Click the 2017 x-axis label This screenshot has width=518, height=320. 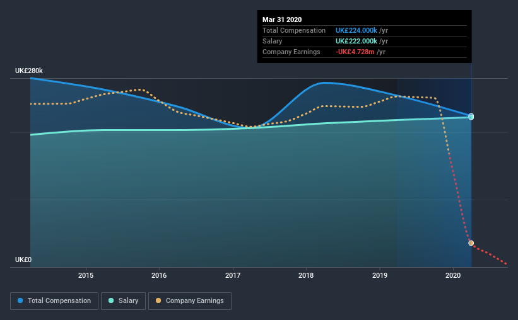point(233,275)
